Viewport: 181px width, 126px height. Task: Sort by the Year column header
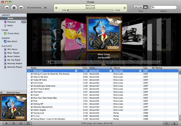(147, 68)
